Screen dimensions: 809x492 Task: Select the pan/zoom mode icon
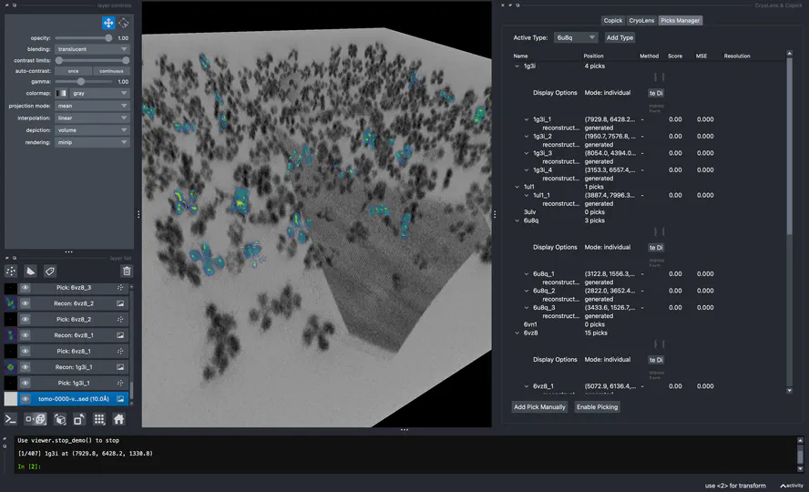(x=108, y=23)
